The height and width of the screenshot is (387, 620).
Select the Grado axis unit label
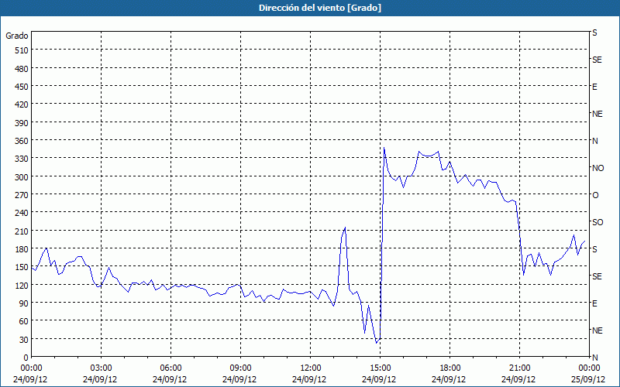coord(17,36)
